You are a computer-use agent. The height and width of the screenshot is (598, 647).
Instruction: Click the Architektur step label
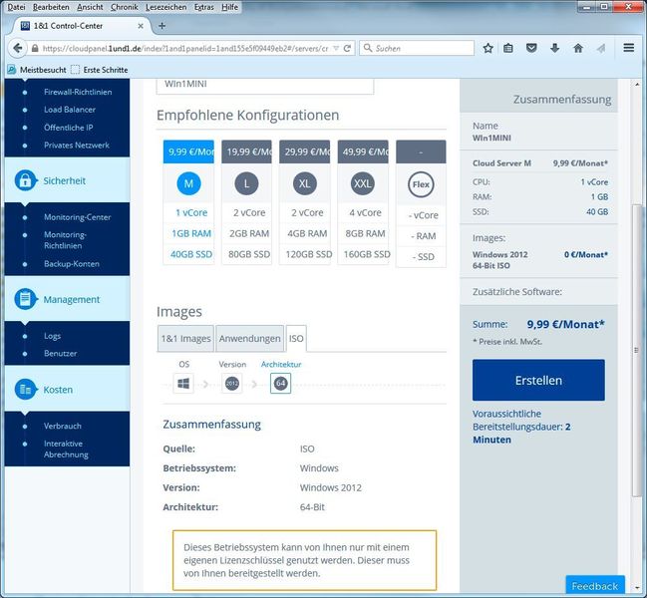pos(281,364)
